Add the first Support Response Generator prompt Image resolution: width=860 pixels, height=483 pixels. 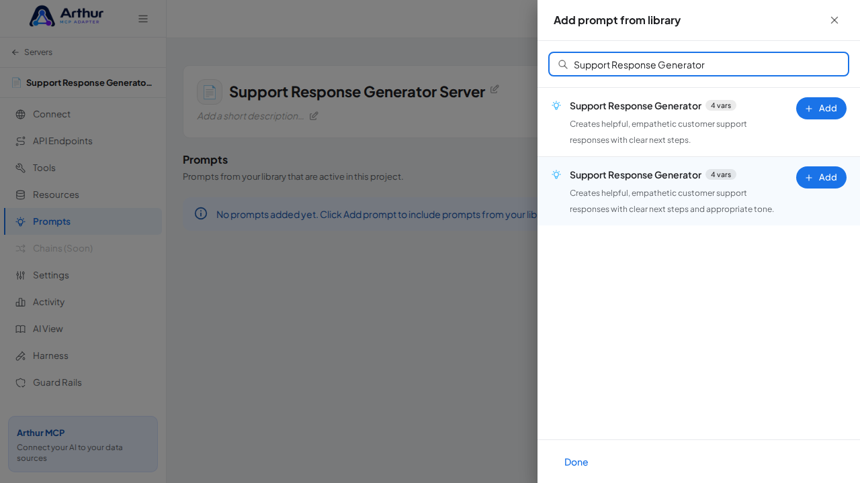pyautogui.click(x=821, y=108)
